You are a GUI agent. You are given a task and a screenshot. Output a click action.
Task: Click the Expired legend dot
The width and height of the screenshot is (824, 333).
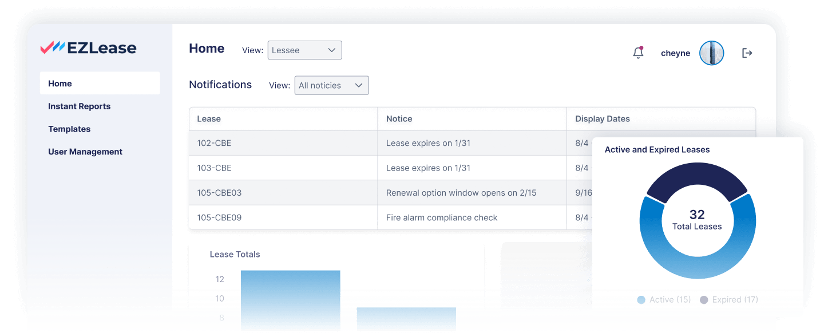click(x=704, y=300)
